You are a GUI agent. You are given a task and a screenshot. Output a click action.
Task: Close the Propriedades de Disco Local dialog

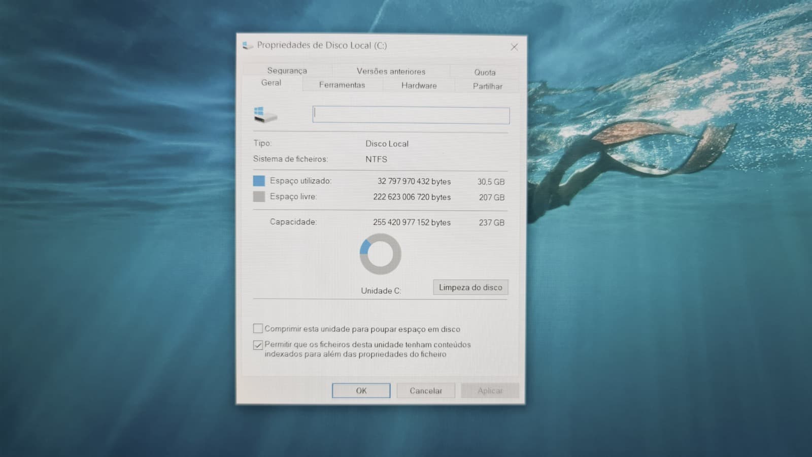point(514,47)
